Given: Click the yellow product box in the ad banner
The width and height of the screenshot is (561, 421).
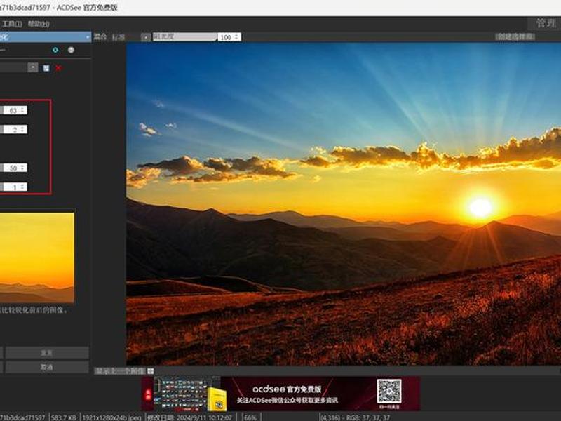Looking at the screenshot, I should [x=217, y=399].
